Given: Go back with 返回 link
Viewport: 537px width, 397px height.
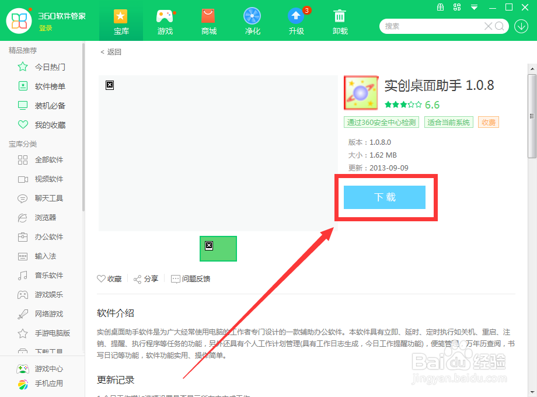Looking at the screenshot, I should point(111,52).
